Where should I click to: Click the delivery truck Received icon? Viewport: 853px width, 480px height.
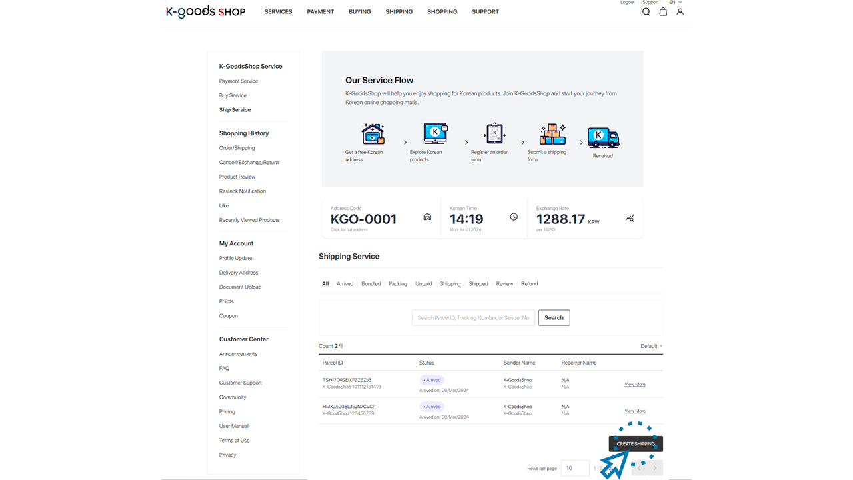pyautogui.click(x=603, y=137)
